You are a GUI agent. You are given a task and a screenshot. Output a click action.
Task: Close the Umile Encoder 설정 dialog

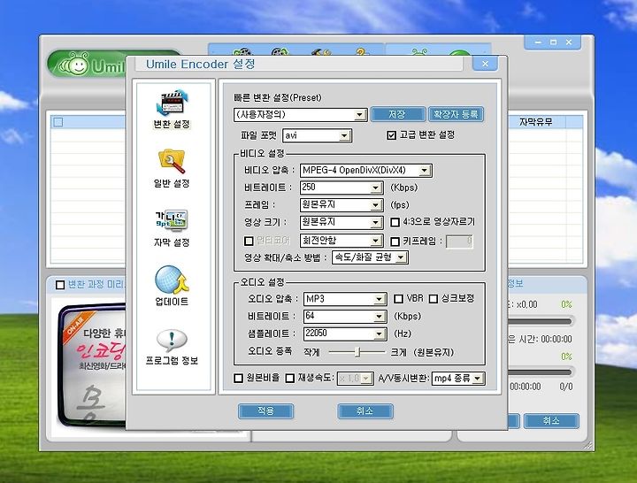coord(485,64)
